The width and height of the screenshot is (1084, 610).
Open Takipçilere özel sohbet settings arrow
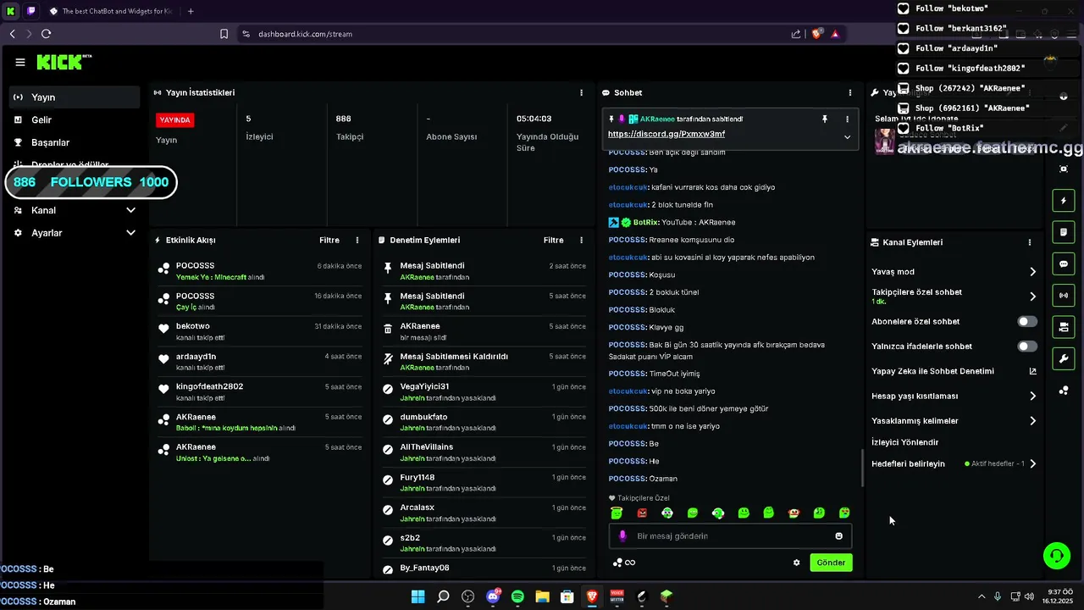pyautogui.click(x=1032, y=297)
